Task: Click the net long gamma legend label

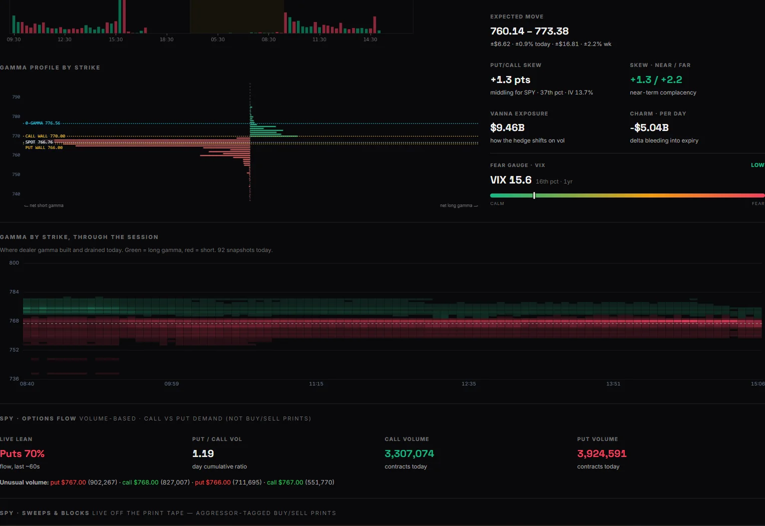Action: (x=459, y=205)
